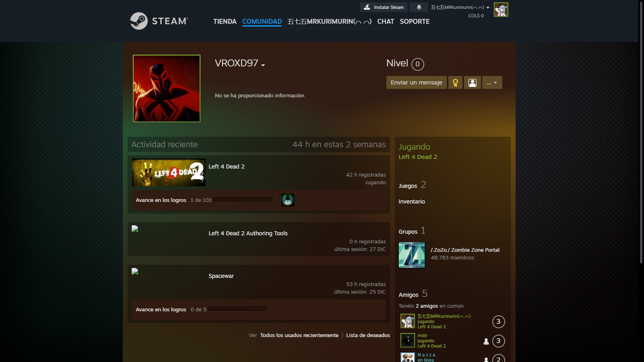This screenshot has height=362, width=644.
Task: Open Inventario link
Action: 412,202
